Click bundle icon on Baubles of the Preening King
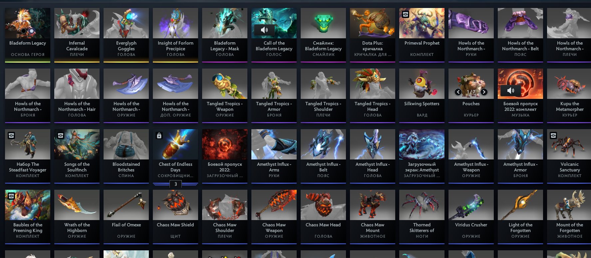Image resolution: width=591 pixels, height=258 pixels. tap(11, 196)
